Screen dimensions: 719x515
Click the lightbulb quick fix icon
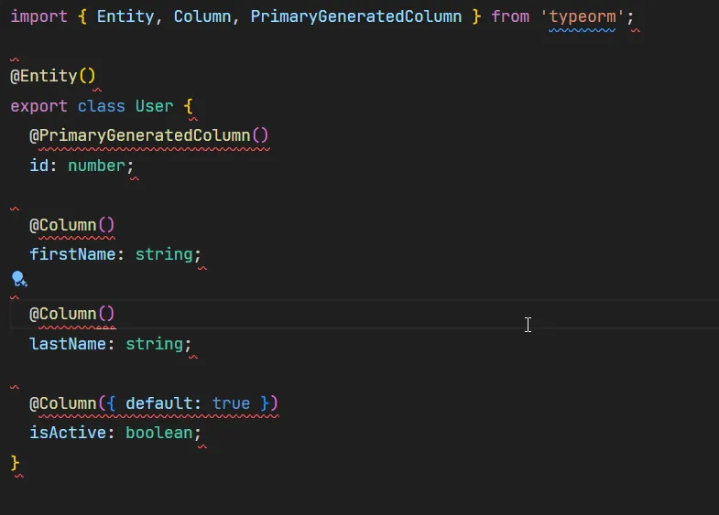pos(18,279)
